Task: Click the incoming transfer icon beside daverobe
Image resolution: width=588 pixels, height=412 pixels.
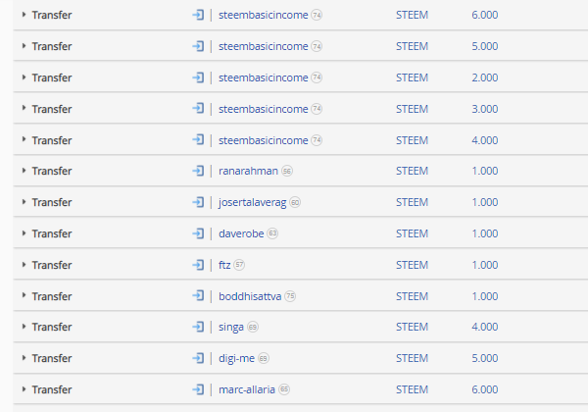Action: 198,233
